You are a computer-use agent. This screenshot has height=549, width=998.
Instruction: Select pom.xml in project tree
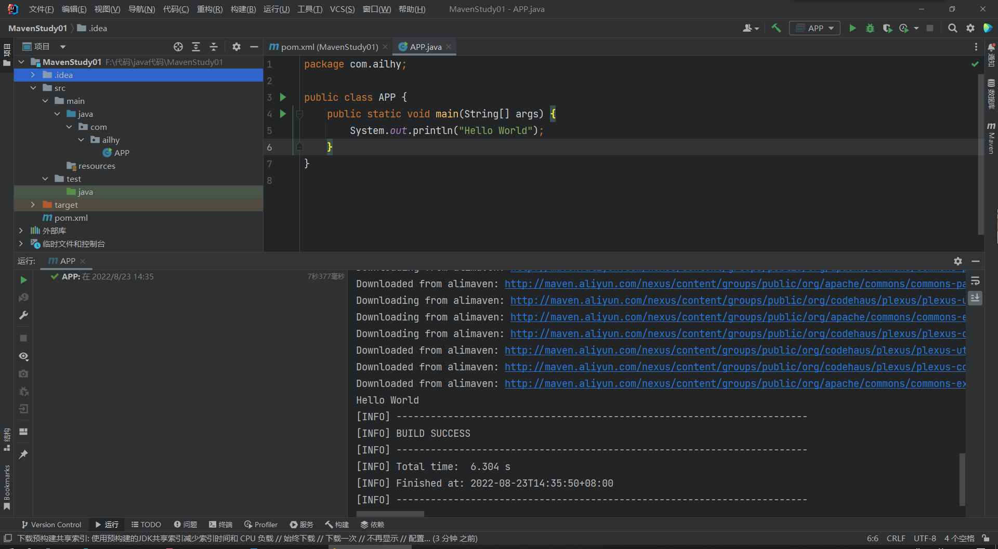(x=71, y=218)
